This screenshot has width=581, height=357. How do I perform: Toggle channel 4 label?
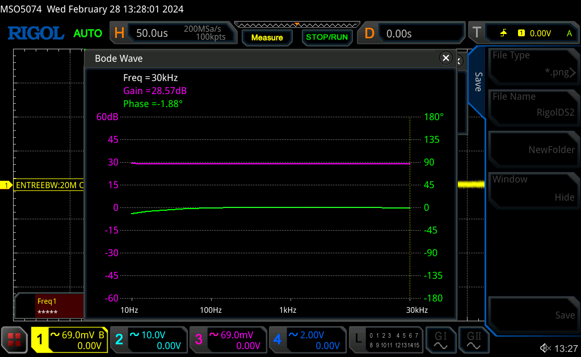277,339
